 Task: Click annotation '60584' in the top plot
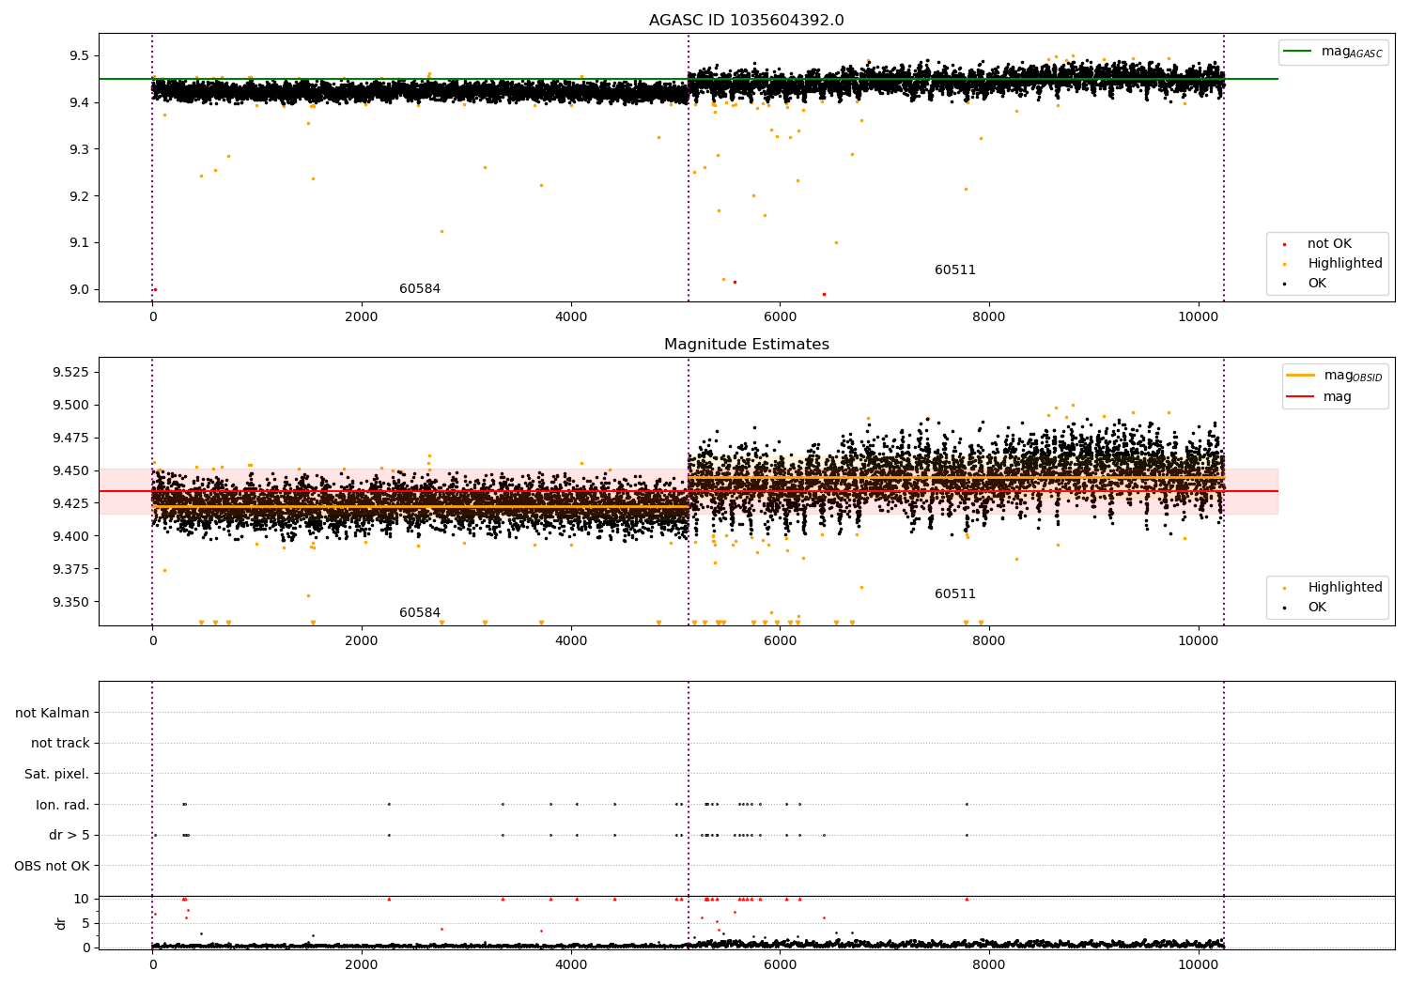(420, 289)
